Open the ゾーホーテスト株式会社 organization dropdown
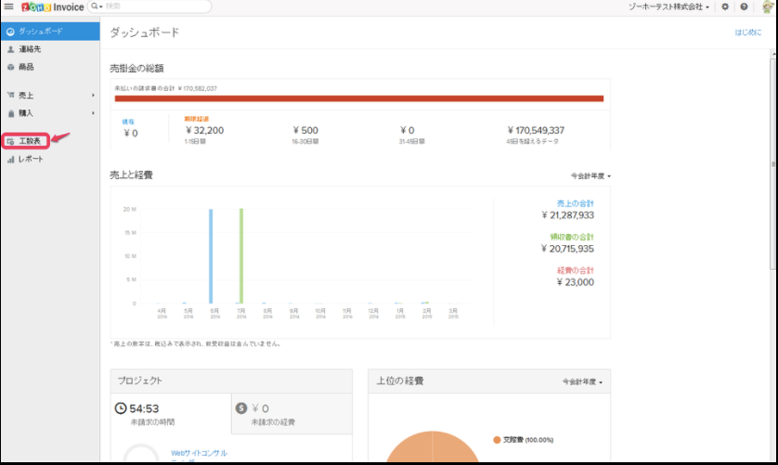This screenshot has width=778, height=465. point(668,6)
